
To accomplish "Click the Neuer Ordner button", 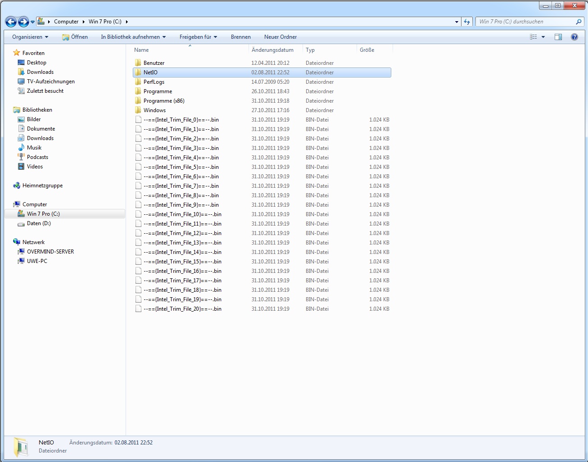I will click(x=280, y=37).
